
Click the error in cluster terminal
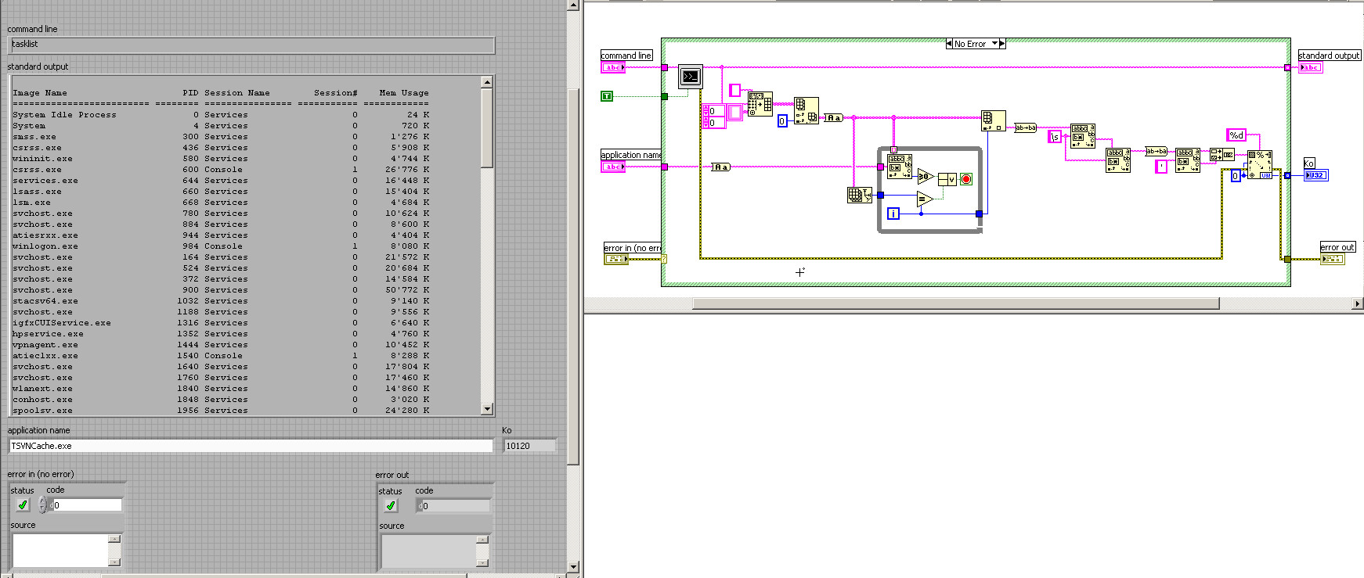616,259
